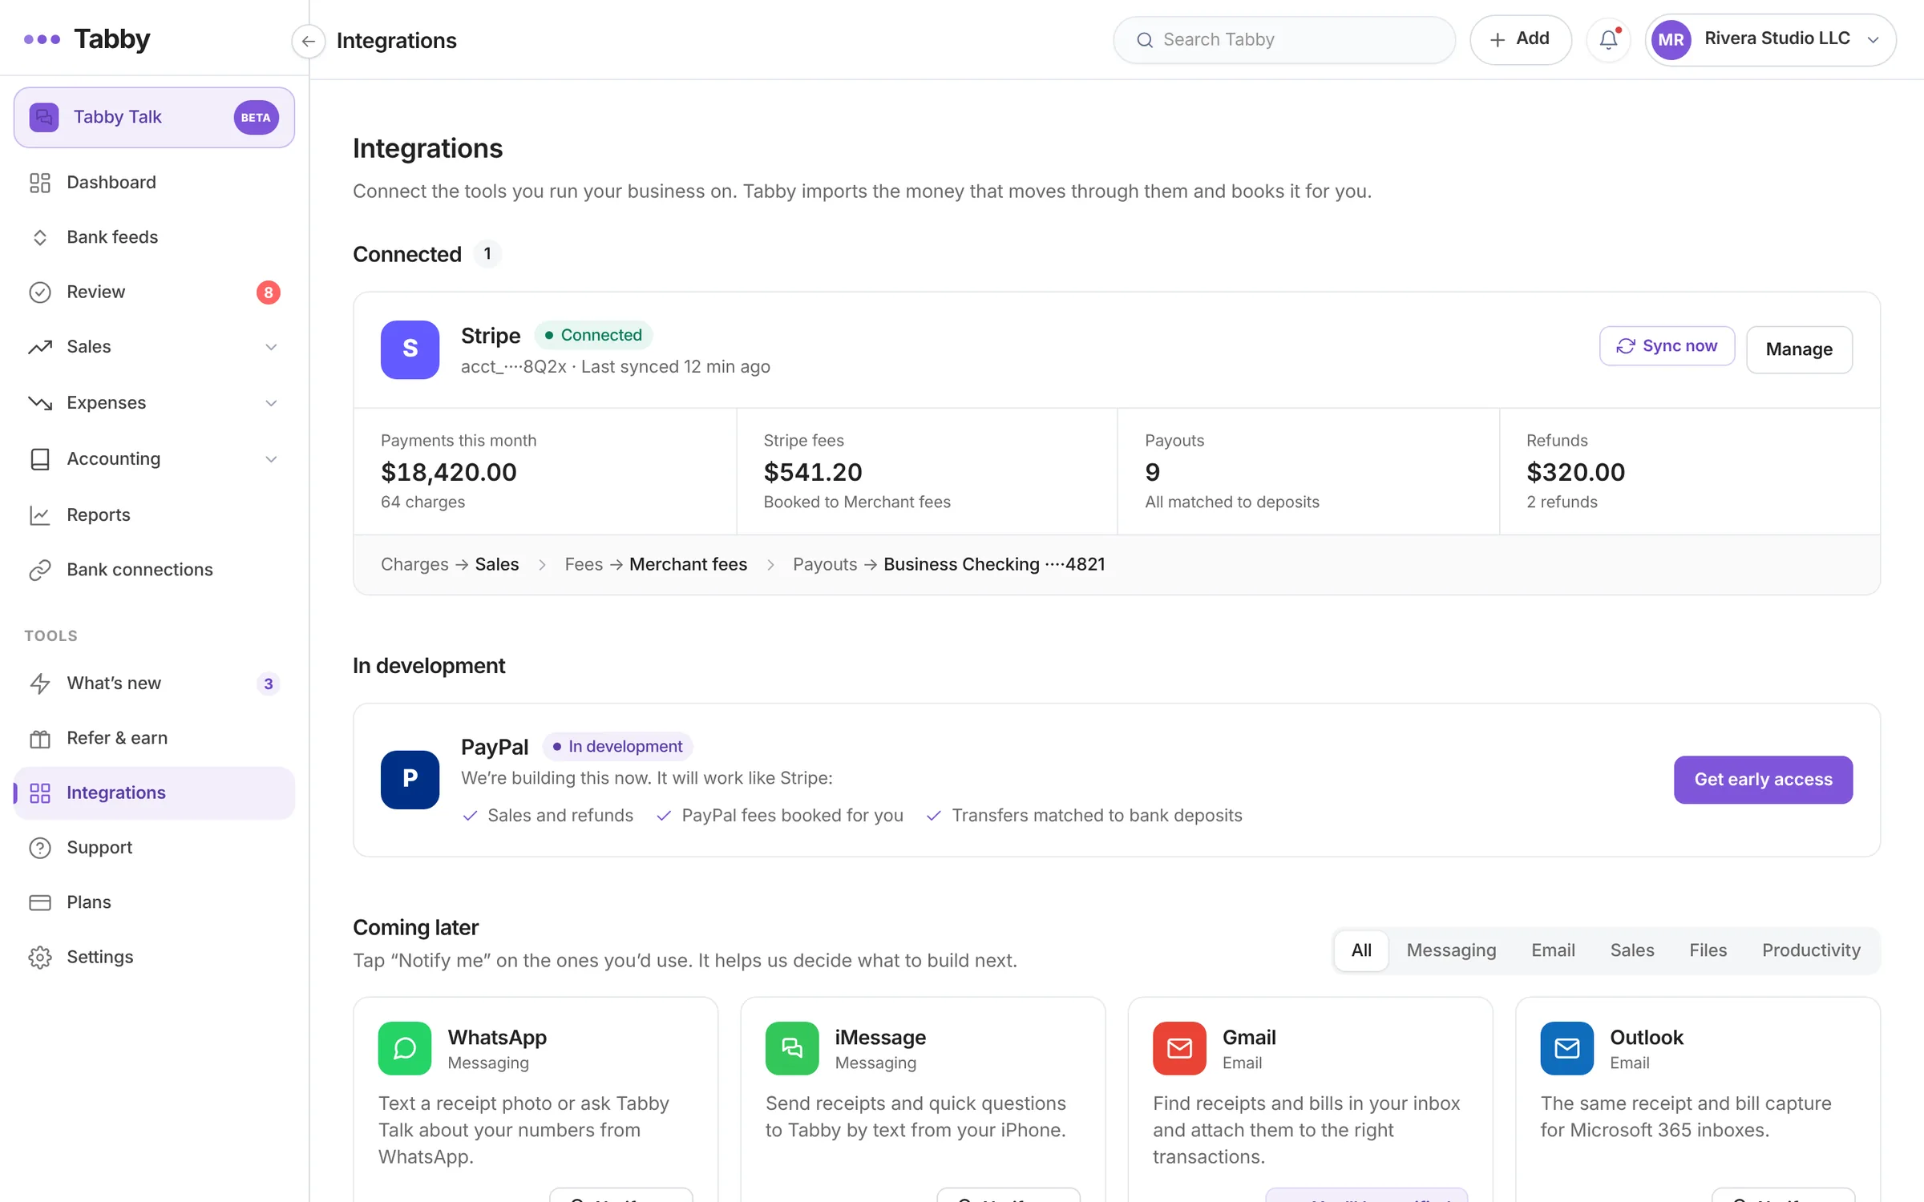Open Bank connections page
The height and width of the screenshot is (1202, 1924).
(154, 570)
